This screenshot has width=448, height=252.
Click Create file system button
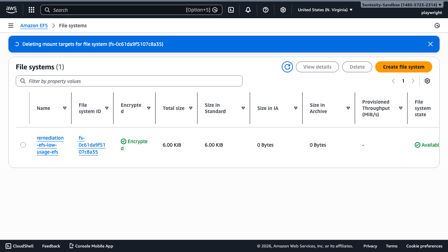click(404, 67)
